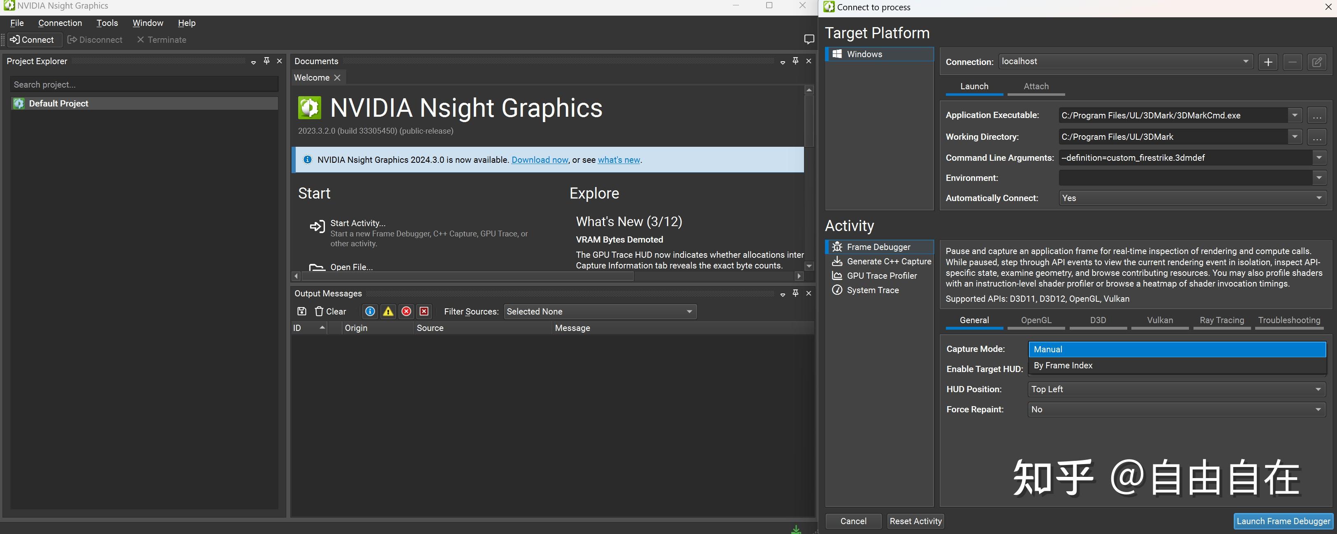Open the HUD Position dropdown
1337x534 pixels.
1176,389
